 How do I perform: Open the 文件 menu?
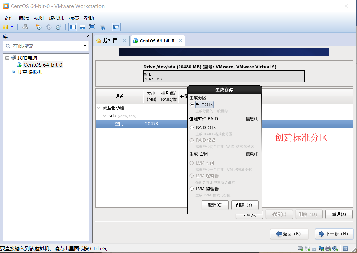coord(9,18)
